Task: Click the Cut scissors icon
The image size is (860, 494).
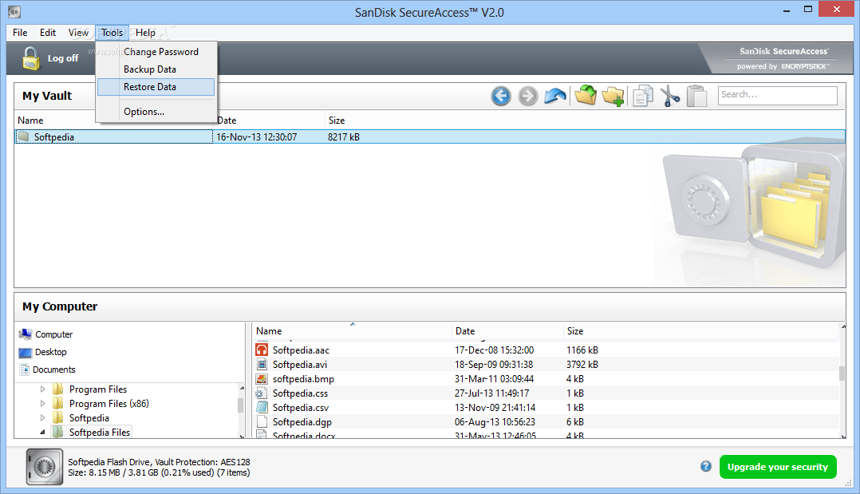Action: click(x=669, y=96)
